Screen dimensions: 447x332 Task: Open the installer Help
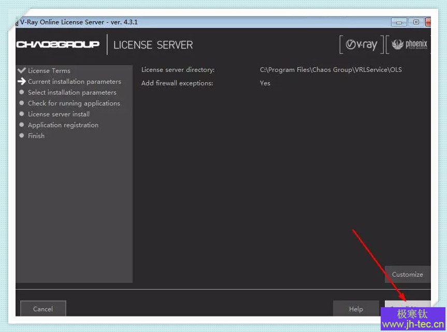(356, 309)
